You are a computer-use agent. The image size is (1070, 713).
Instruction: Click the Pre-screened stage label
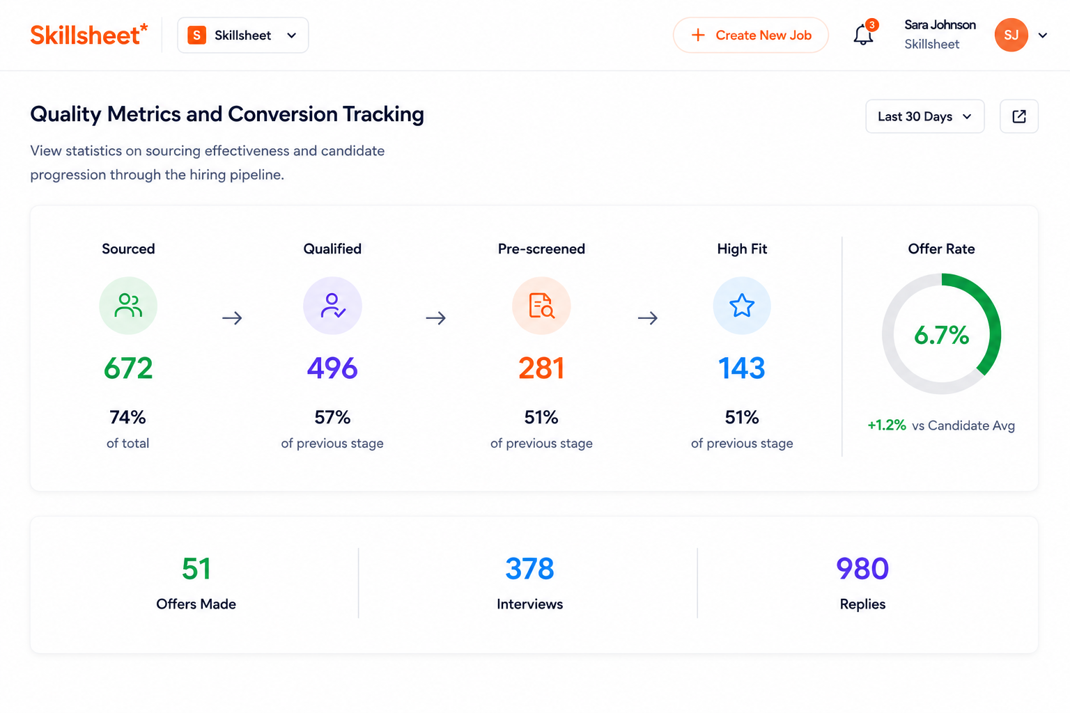pos(541,249)
